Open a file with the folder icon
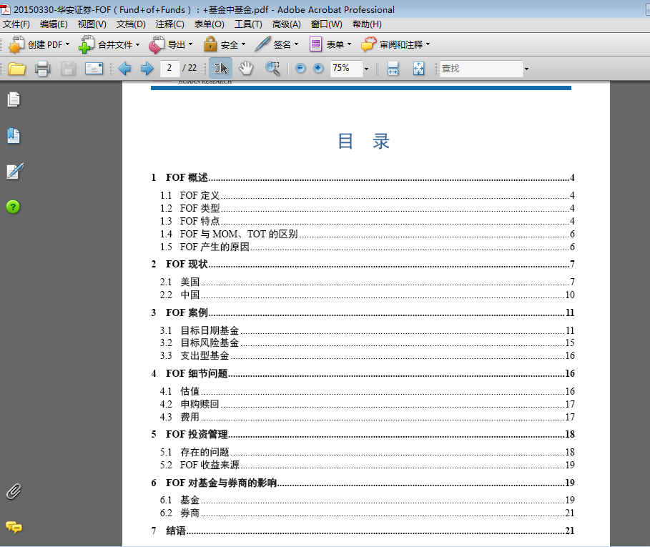The image size is (650, 547). 16,69
